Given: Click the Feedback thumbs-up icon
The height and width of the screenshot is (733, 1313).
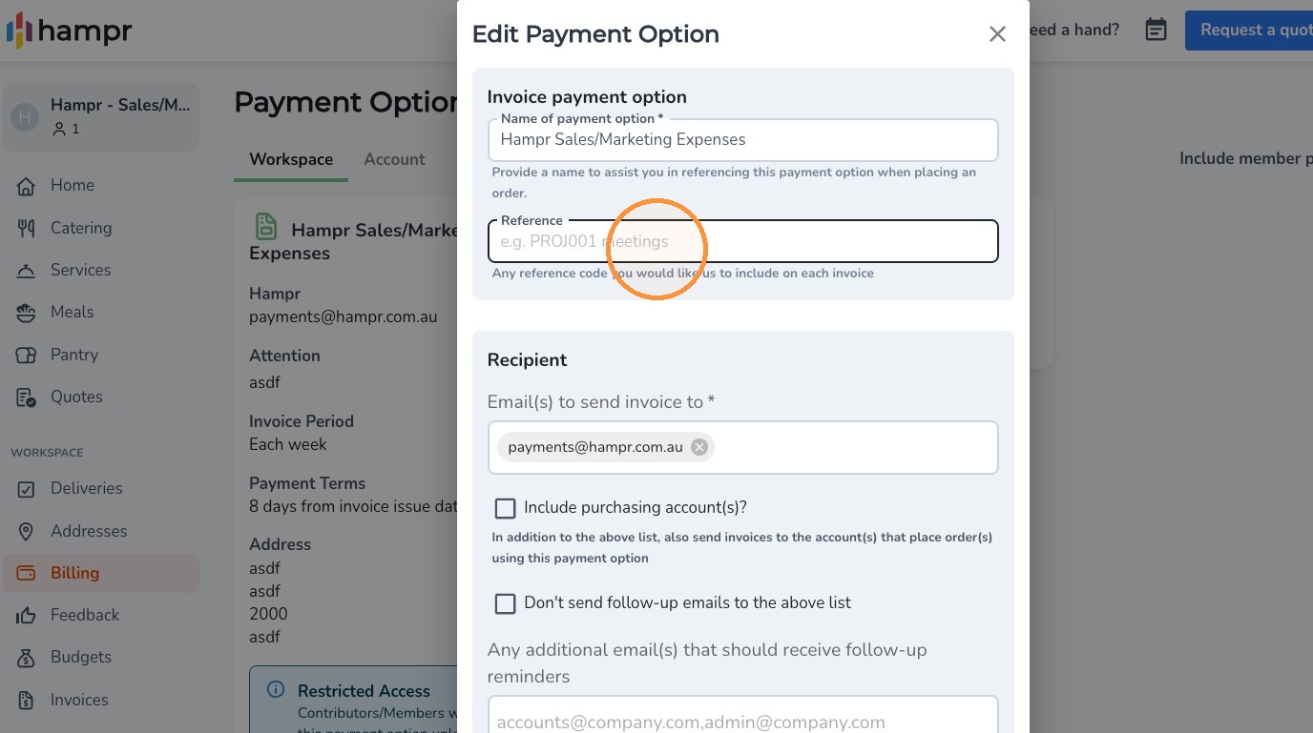Looking at the screenshot, I should click(27, 616).
